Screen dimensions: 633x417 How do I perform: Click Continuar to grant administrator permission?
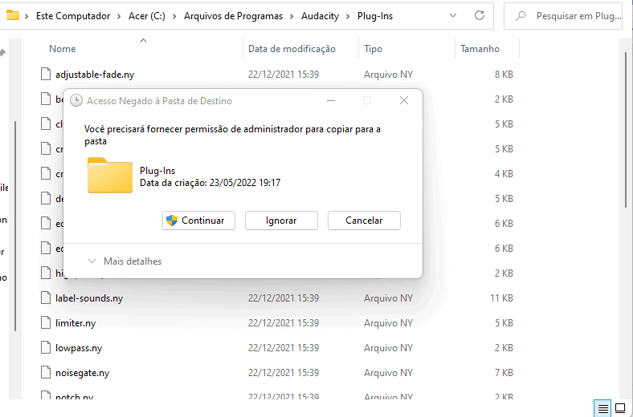coord(198,221)
